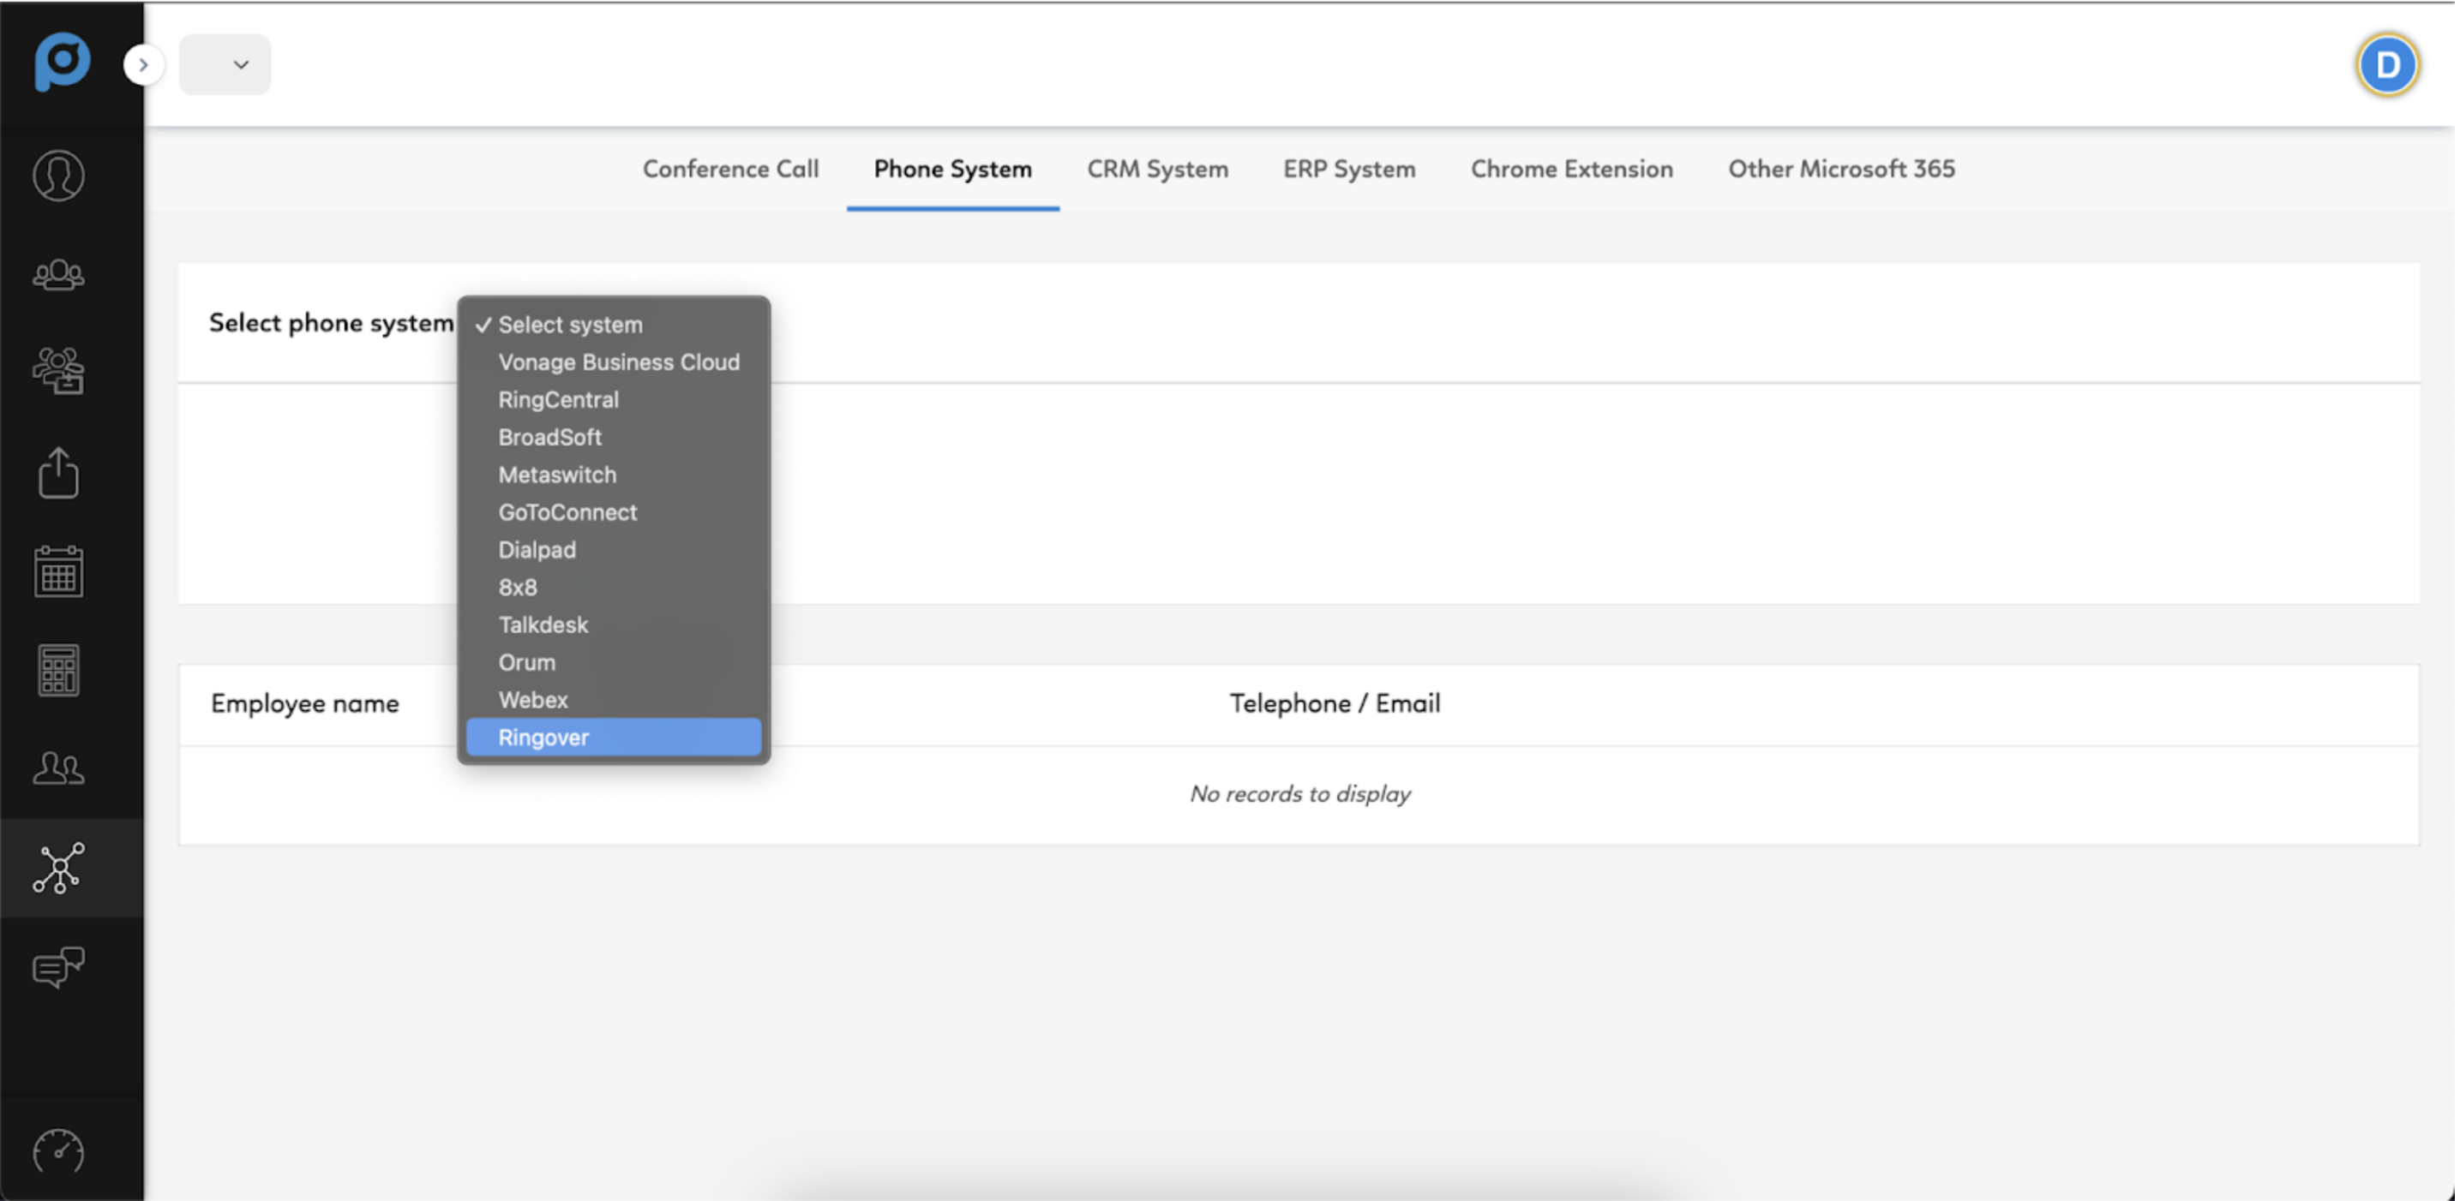2460x1201 pixels.
Task: Switch to the Chrome Extension tab
Action: click(x=1572, y=169)
